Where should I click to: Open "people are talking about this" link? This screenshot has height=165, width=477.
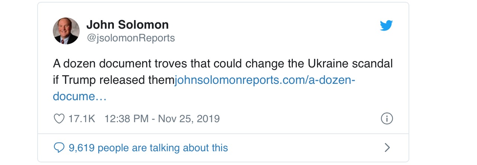(163, 148)
